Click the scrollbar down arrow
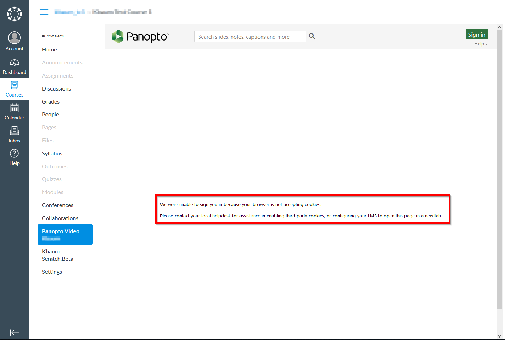 [499, 336]
